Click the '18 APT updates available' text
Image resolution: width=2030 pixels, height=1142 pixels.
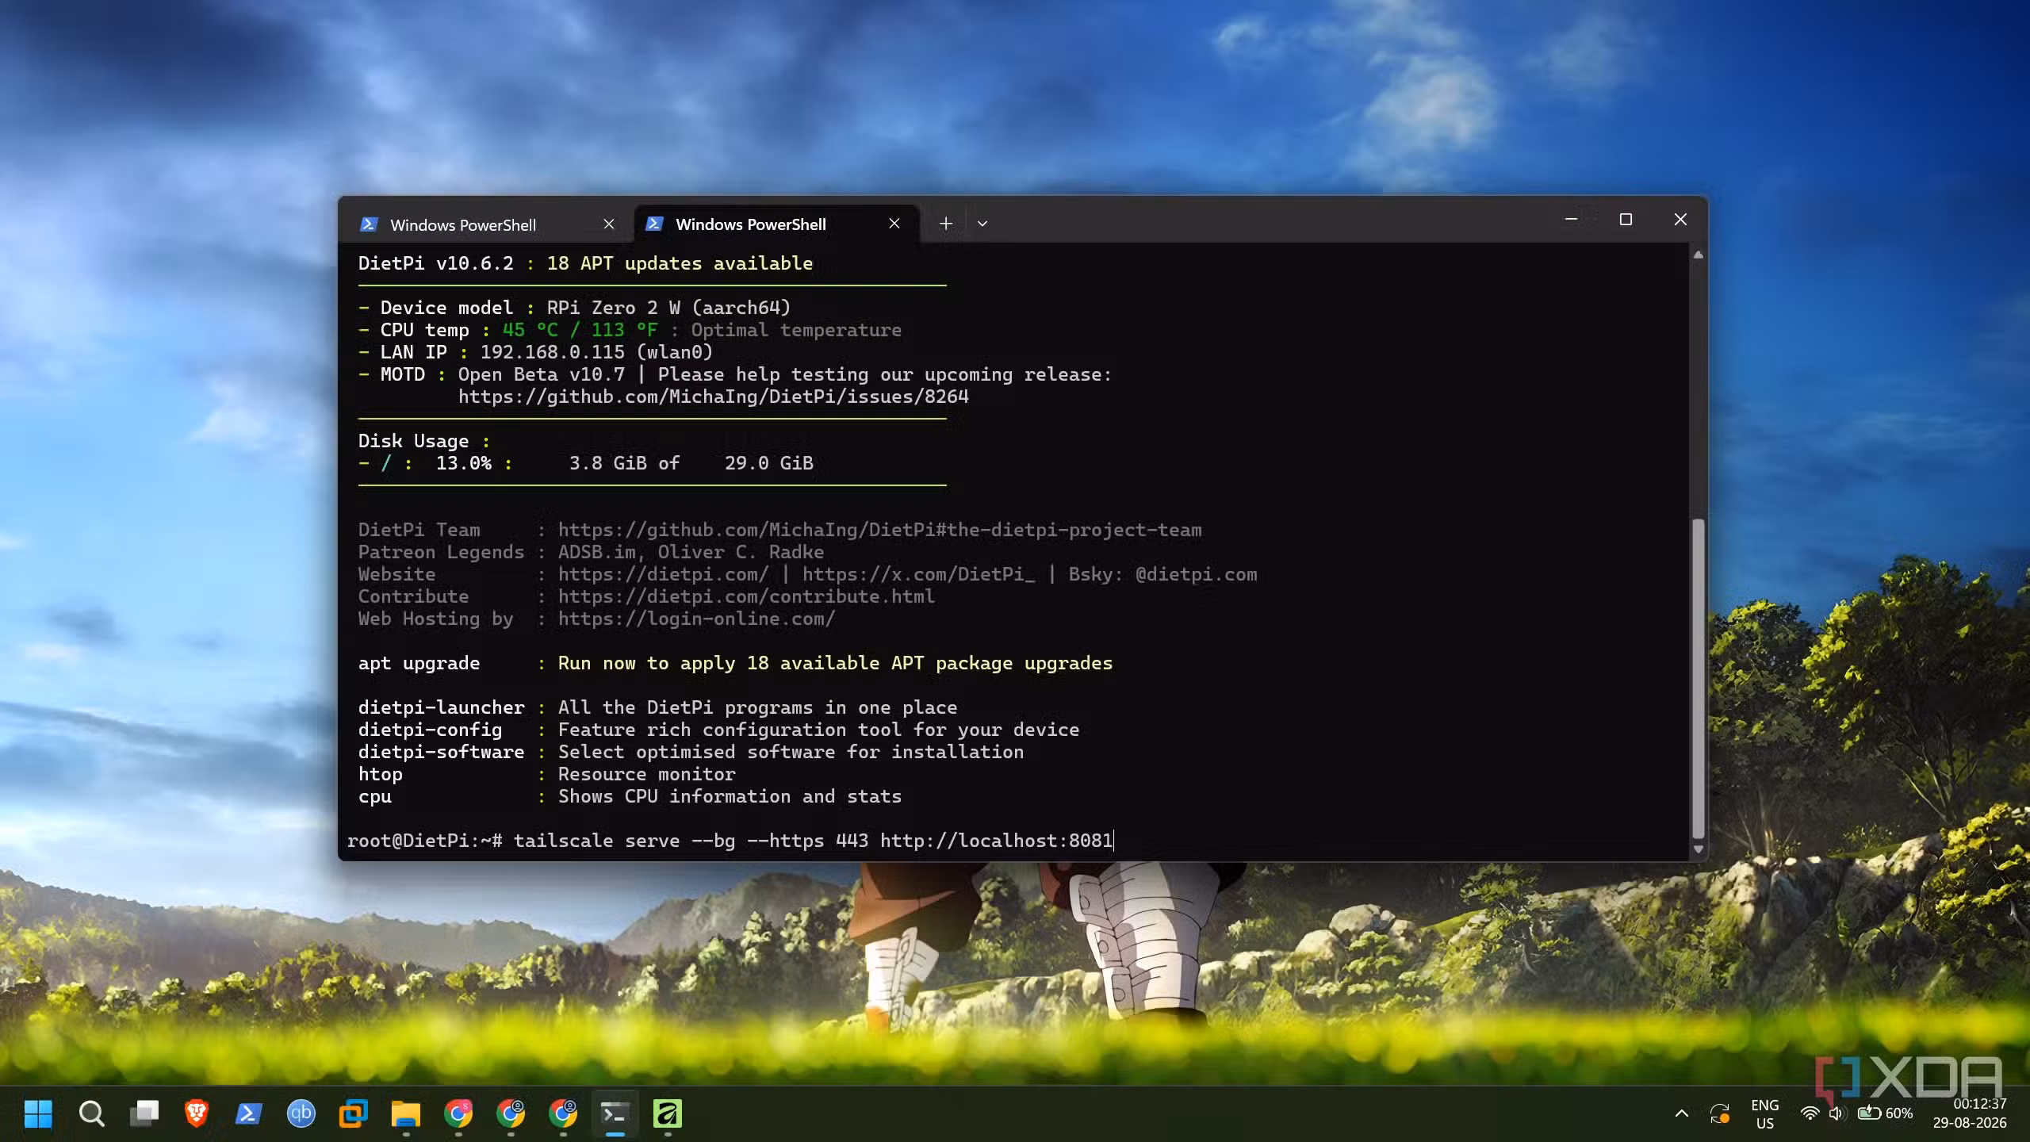click(680, 263)
